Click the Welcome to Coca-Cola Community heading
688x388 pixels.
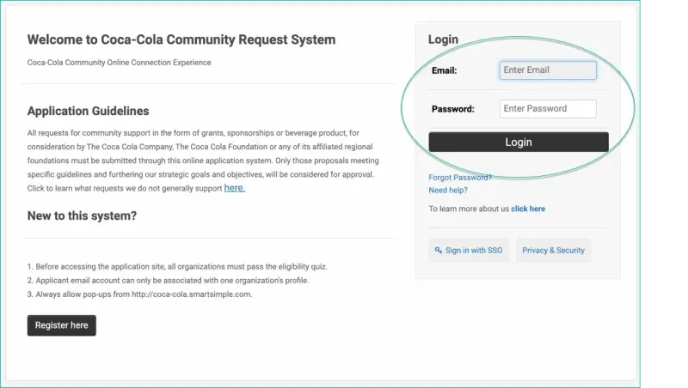click(x=181, y=39)
